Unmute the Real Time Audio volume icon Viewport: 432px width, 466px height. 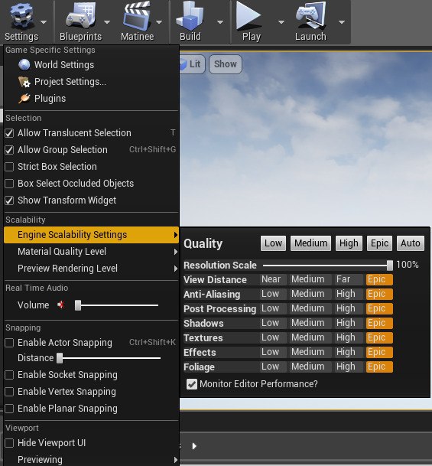coord(61,305)
